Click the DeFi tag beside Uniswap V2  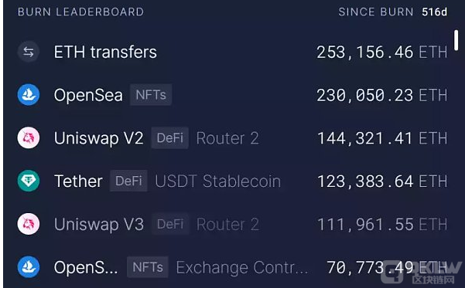coord(170,138)
